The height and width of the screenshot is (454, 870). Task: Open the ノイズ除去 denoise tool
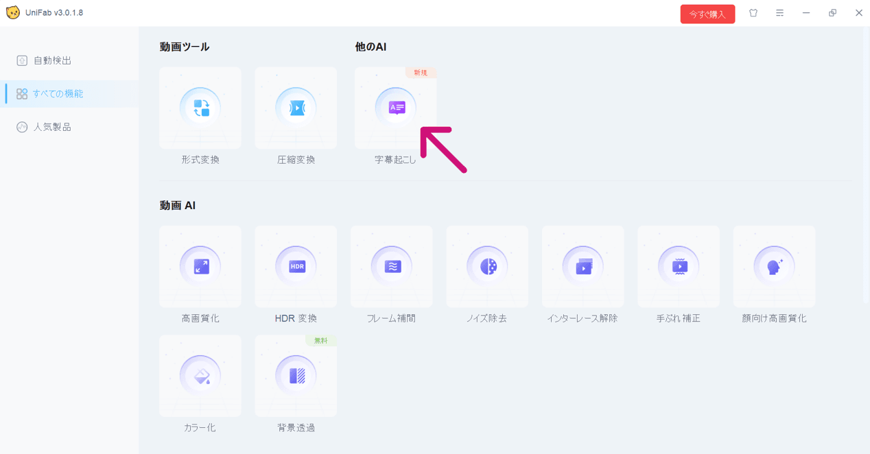click(x=487, y=267)
